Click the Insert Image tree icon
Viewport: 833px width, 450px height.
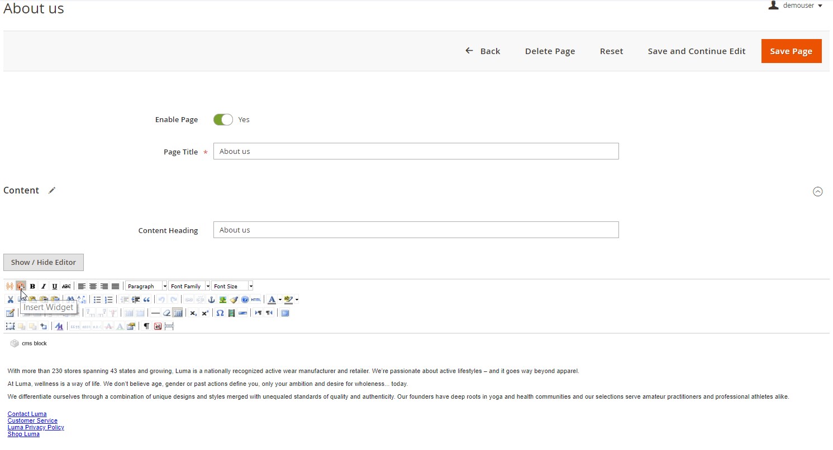222,299
